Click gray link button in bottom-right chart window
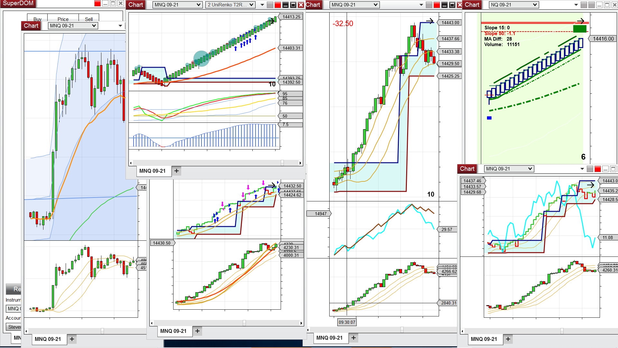 (590, 169)
